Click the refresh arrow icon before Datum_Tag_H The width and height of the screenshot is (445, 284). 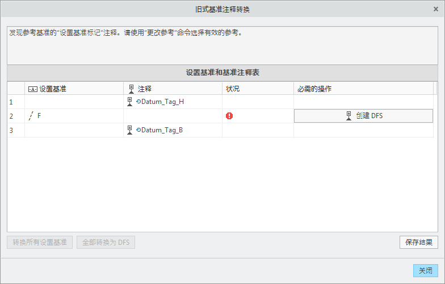click(x=138, y=102)
